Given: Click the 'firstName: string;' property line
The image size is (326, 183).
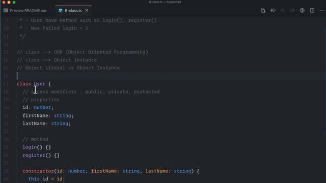Looking at the screenshot, I should coord(48,115).
